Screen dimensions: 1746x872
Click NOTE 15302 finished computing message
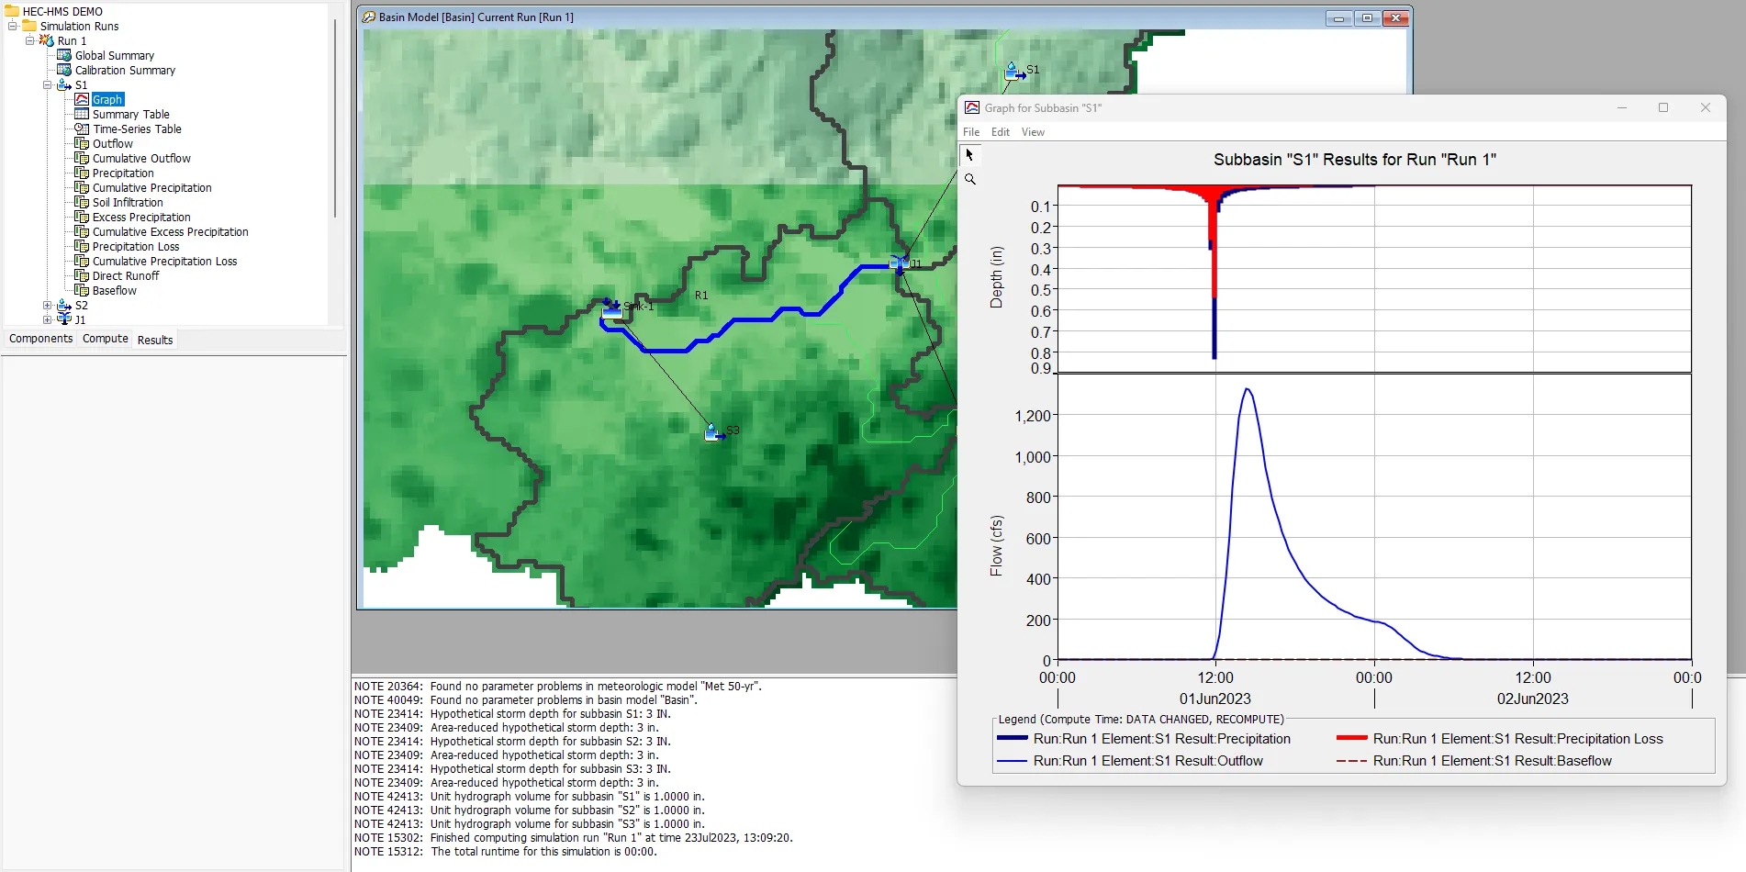pyautogui.click(x=574, y=837)
